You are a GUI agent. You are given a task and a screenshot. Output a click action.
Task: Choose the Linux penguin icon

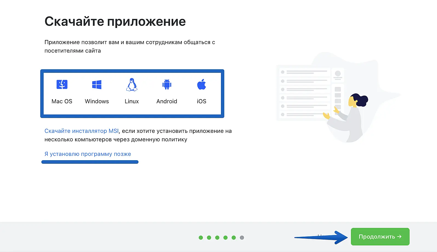132,85
